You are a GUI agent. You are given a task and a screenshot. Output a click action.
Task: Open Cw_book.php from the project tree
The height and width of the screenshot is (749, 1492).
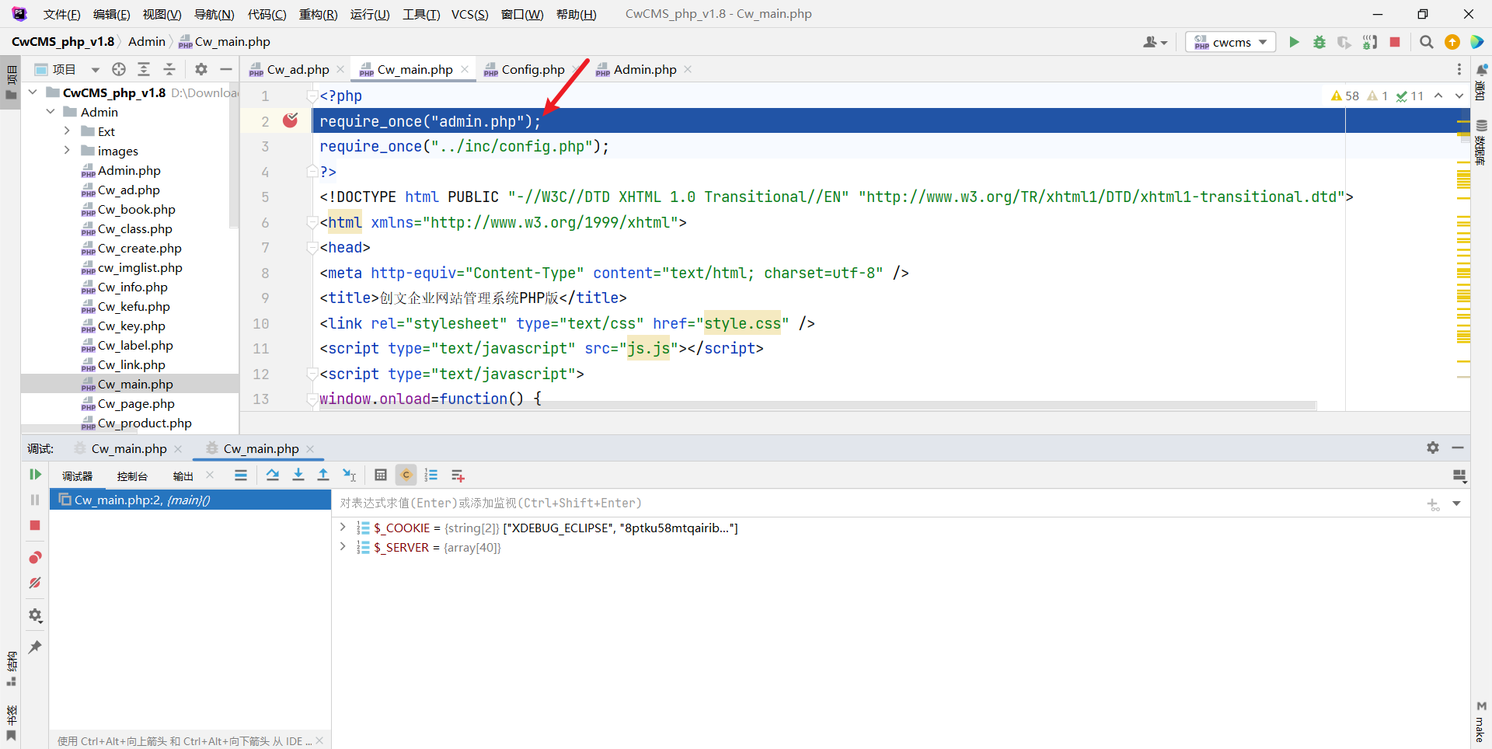(136, 210)
